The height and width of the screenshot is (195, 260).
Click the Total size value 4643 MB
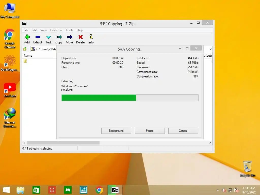(193, 58)
